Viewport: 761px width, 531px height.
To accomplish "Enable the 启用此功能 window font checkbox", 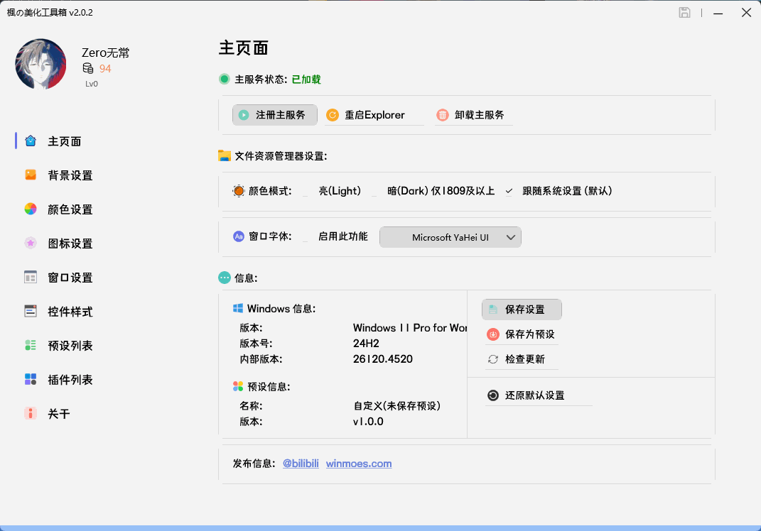I will click(x=306, y=237).
